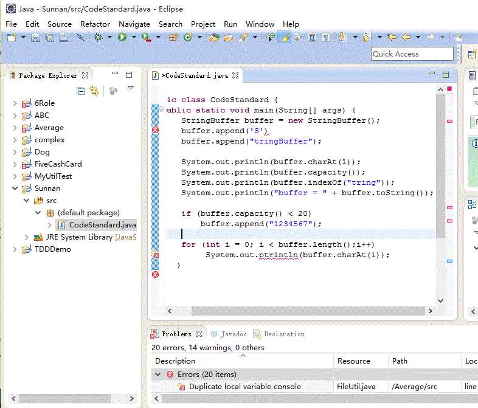Image resolution: width=478 pixels, height=408 pixels.
Task: Open the Run configurations dropdown arrow
Action: pyautogui.click(x=134, y=37)
